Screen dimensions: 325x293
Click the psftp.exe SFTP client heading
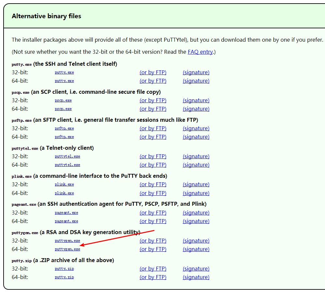[105, 120]
